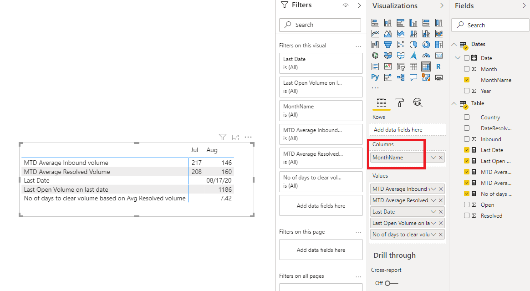Remove Last Date from Values well

[441, 212]
